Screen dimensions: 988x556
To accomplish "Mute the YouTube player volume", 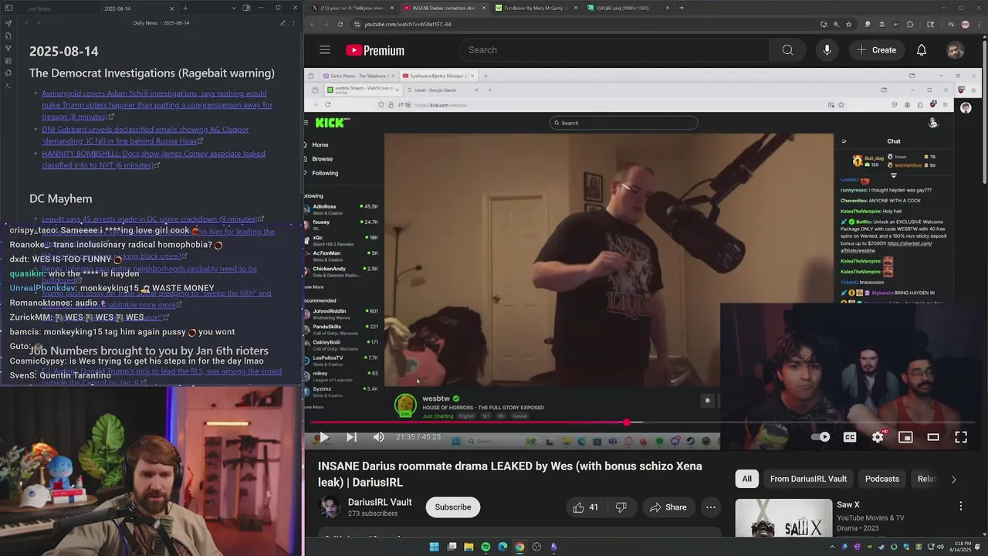I will tap(378, 437).
